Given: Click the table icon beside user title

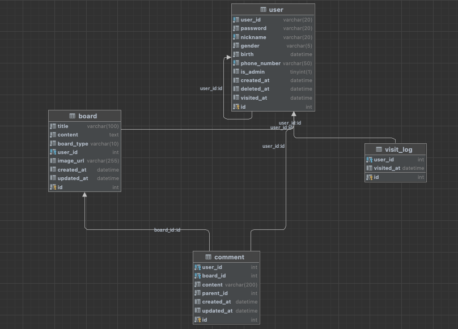Looking at the screenshot, I should [x=263, y=10].
